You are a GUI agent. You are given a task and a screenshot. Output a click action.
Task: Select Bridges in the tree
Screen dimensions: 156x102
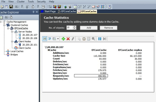click(14, 54)
